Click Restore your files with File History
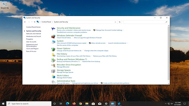 coord(105,56)
